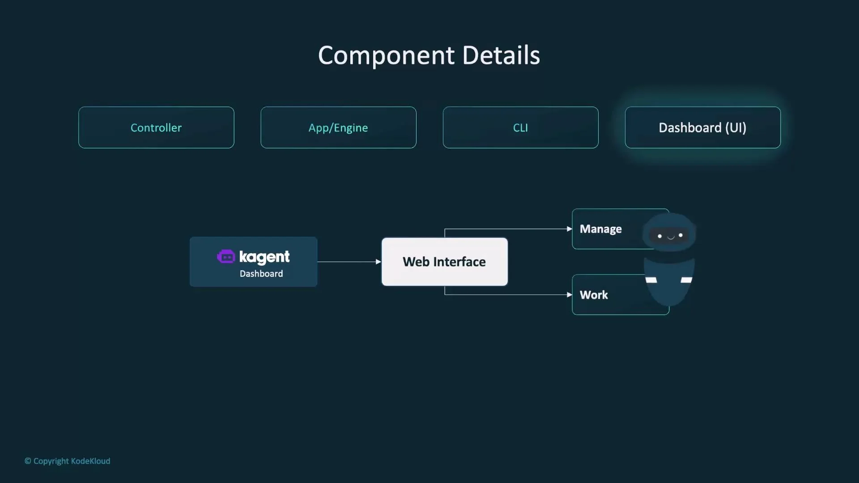
Task: Click the kagent purple robot logo icon
Action: [x=226, y=257]
